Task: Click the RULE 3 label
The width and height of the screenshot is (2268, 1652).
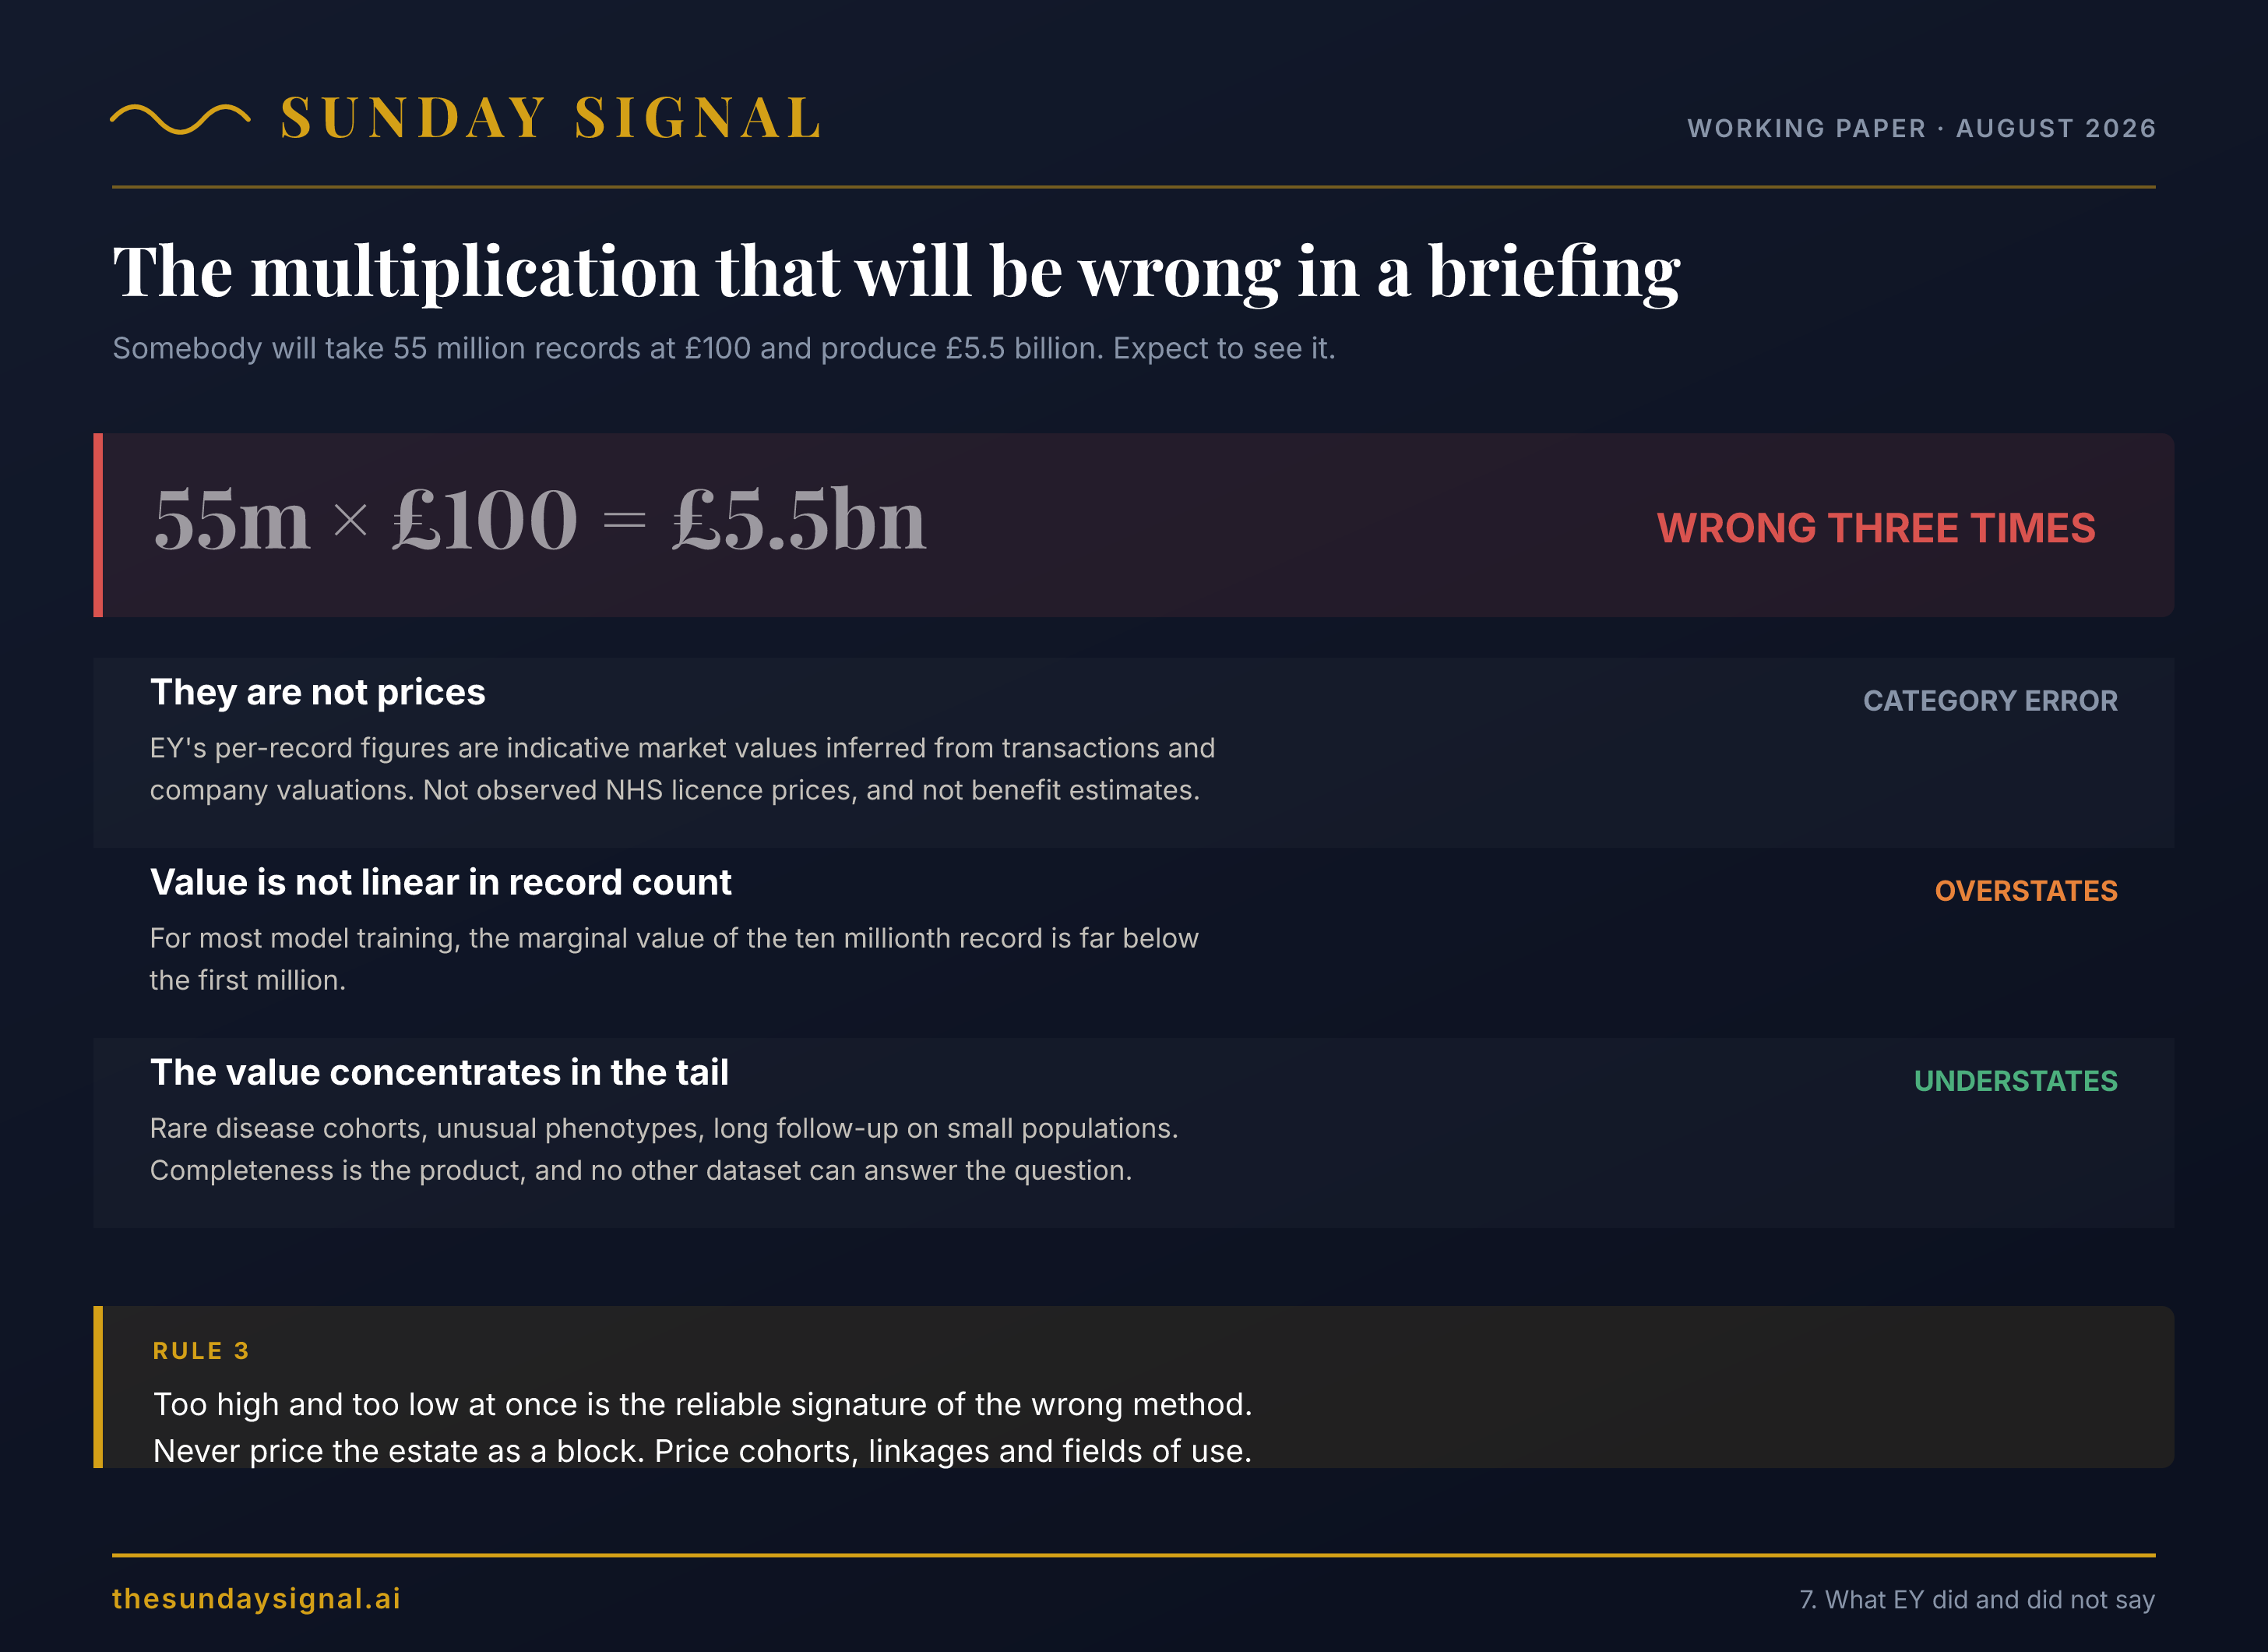Action: pyautogui.click(x=201, y=1350)
